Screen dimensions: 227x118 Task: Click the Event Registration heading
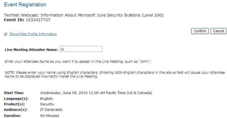(25, 4)
